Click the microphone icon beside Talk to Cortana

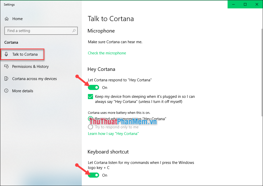(x=6, y=54)
